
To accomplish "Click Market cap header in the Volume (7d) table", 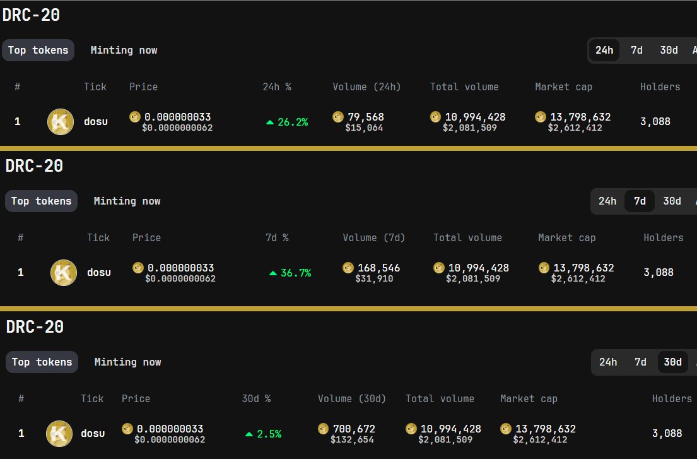I will [x=567, y=237].
